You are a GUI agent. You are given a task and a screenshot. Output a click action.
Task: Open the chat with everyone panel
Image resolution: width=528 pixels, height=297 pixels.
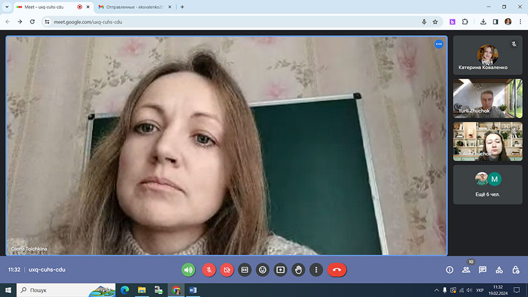[x=483, y=270]
